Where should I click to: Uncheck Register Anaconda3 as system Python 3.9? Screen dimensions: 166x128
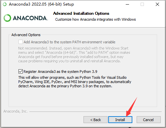click(x=20, y=72)
